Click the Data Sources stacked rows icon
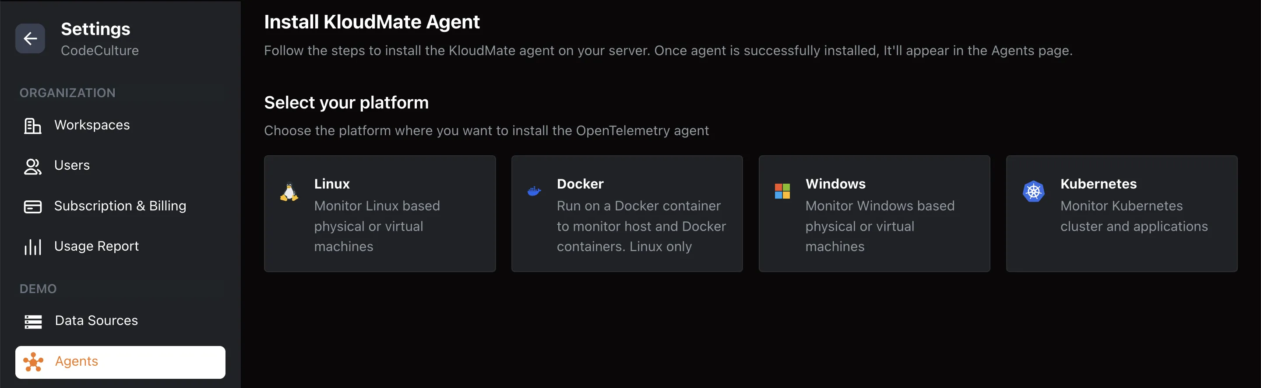The height and width of the screenshot is (388, 1261). pyautogui.click(x=33, y=322)
